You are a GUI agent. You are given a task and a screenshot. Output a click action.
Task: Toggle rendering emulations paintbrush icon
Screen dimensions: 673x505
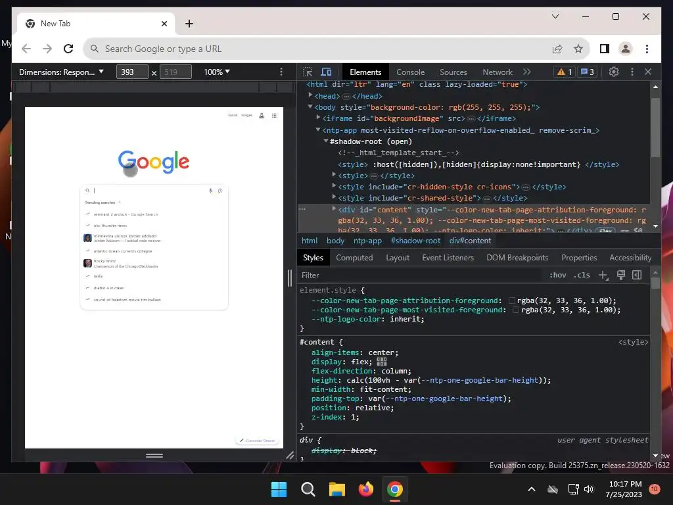(620, 276)
